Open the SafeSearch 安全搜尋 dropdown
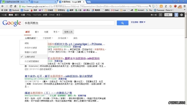 click(x=138, y=22)
